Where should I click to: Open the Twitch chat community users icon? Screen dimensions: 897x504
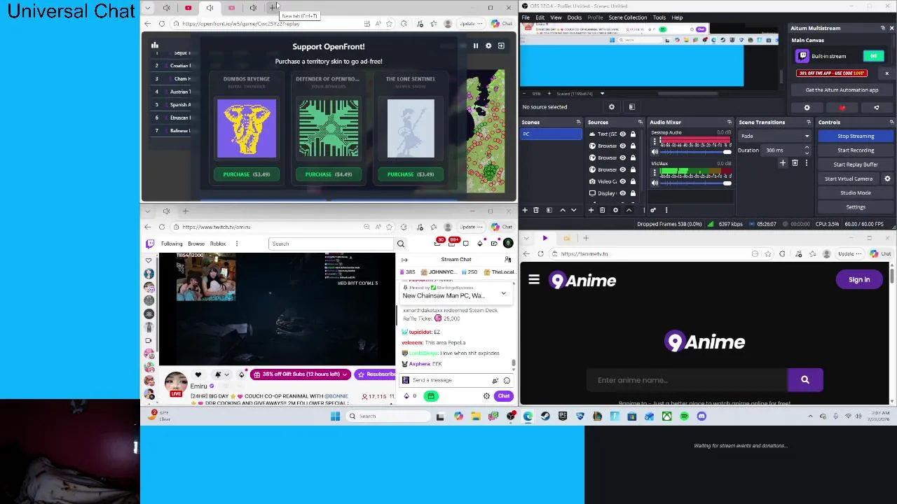point(508,260)
